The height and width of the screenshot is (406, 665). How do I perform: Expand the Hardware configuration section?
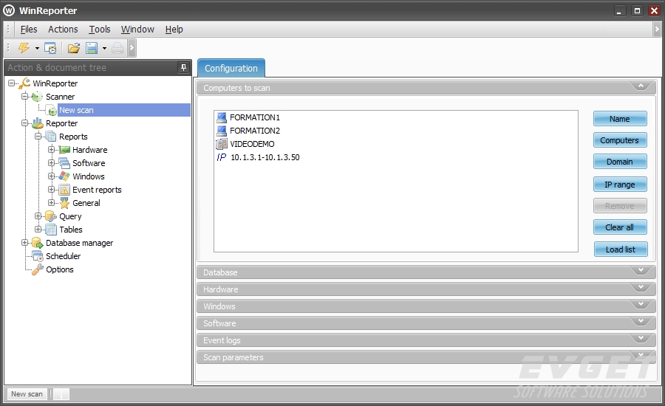pyautogui.click(x=641, y=288)
